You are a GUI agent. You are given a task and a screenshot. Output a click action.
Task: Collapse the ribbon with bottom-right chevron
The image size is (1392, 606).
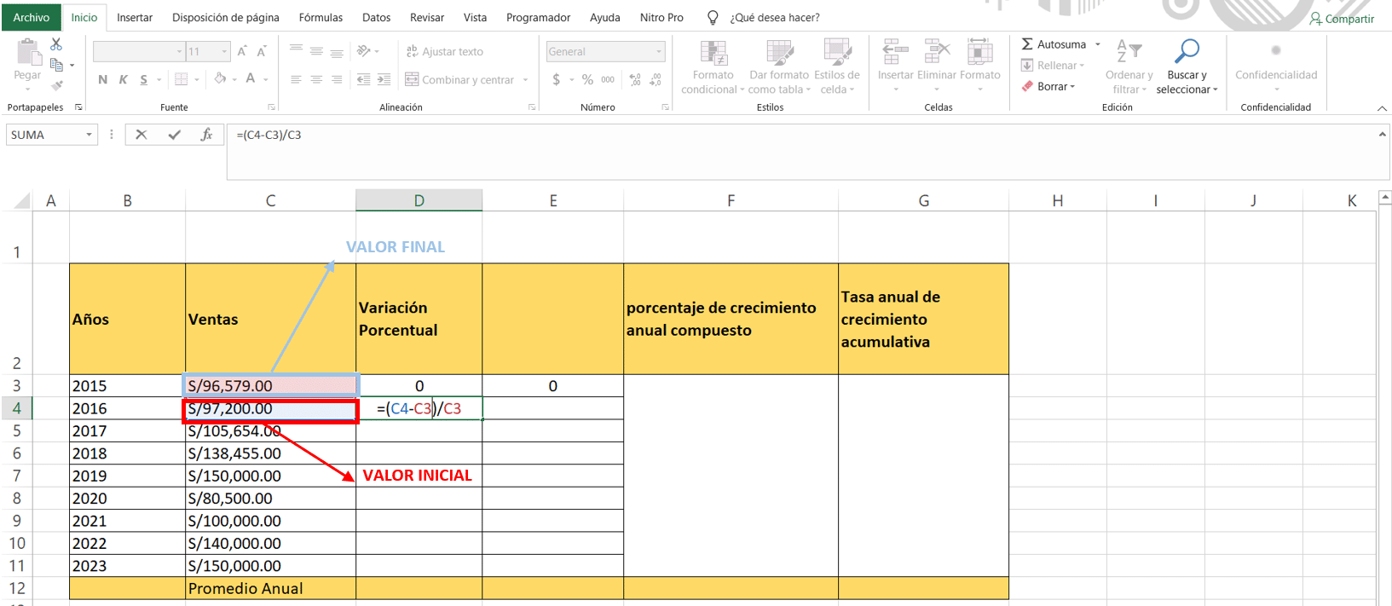[x=1382, y=108]
